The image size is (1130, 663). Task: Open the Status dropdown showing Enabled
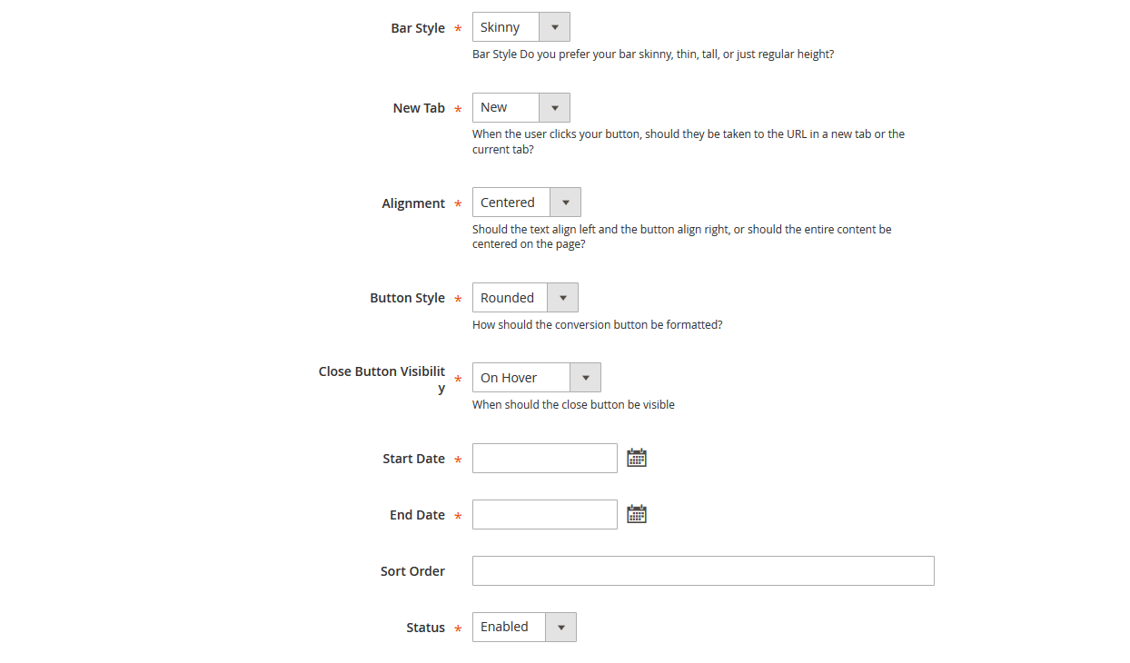coord(524,627)
